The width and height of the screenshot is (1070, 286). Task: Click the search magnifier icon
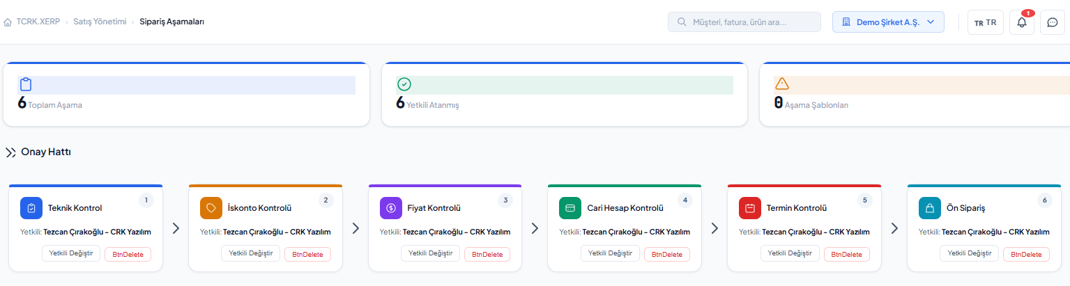click(681, 22)
